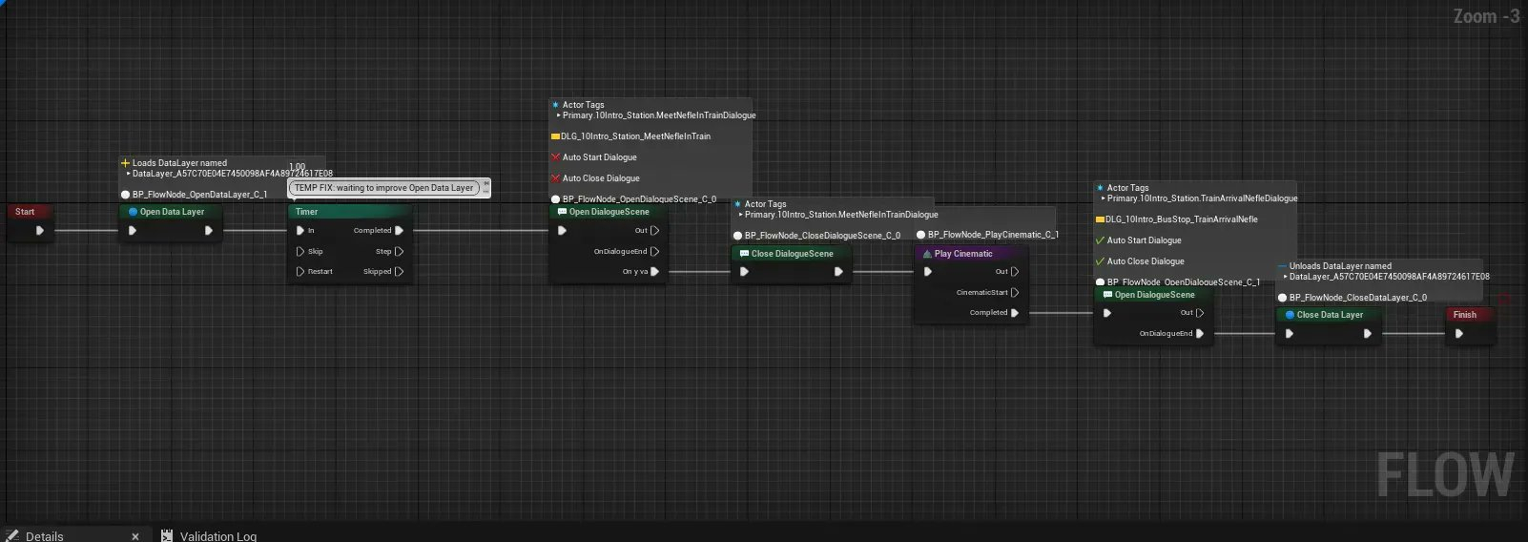Select the Details tab
This screenshot has height=542, width=1528.
click(44, 536)
